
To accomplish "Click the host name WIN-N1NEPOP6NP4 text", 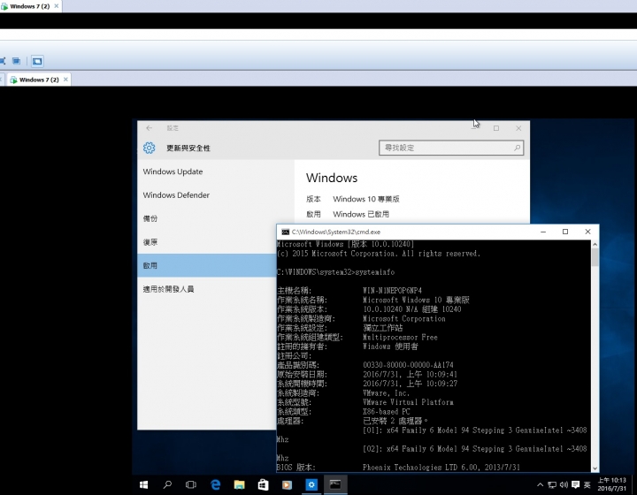I will [x=392, y=291].
